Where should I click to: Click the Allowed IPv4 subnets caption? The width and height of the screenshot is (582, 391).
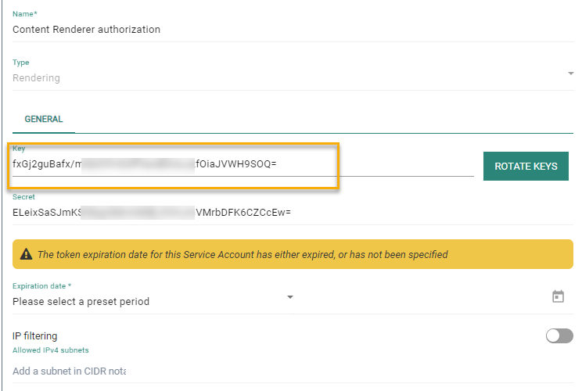[50, 350]
